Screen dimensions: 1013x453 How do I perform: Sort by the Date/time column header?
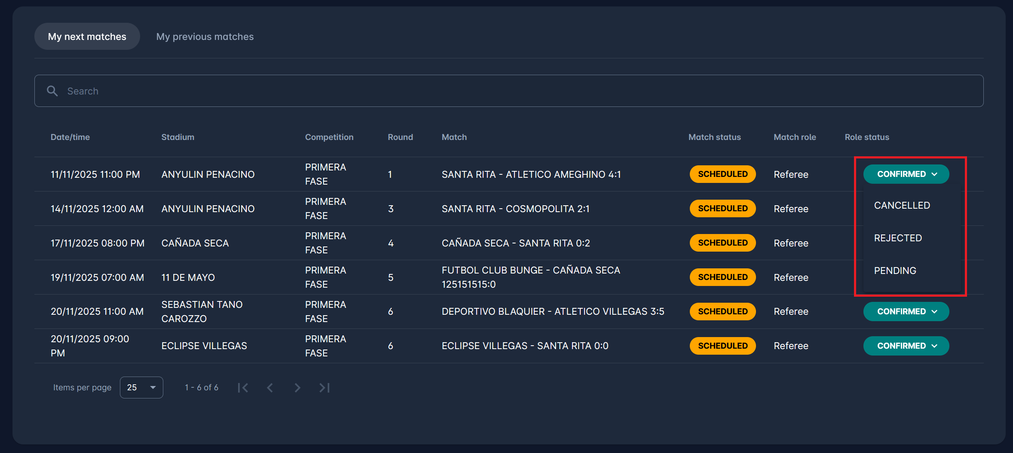coord(70,137)
